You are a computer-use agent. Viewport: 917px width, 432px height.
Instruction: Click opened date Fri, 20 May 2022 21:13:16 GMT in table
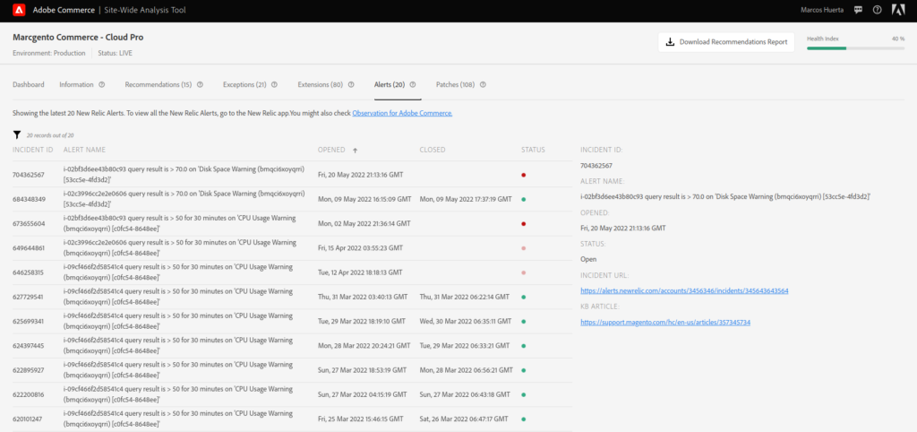360,175
